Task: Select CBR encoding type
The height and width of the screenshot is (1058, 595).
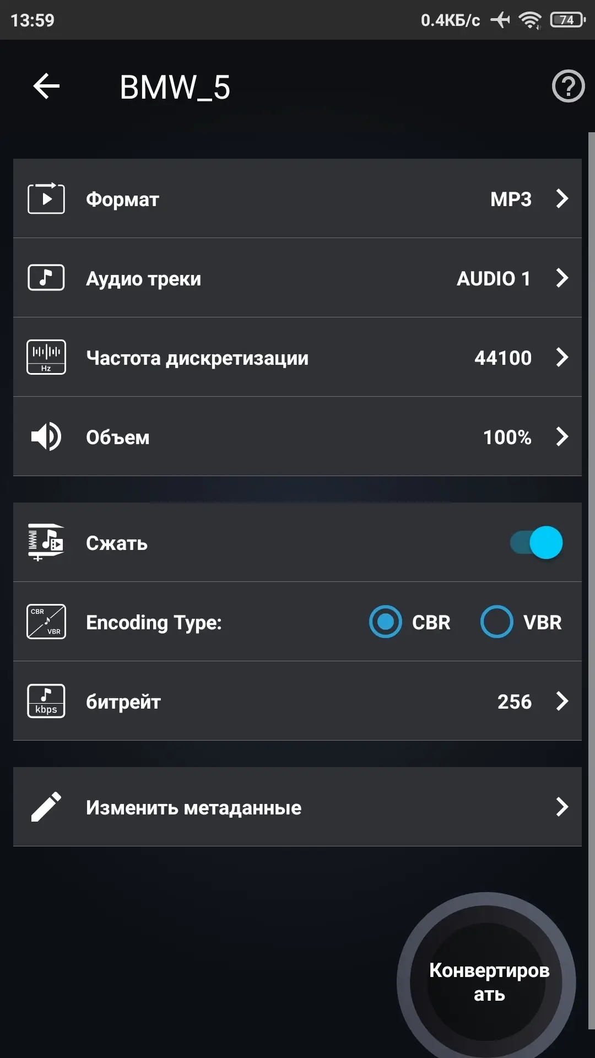Action: click(386, 622)
